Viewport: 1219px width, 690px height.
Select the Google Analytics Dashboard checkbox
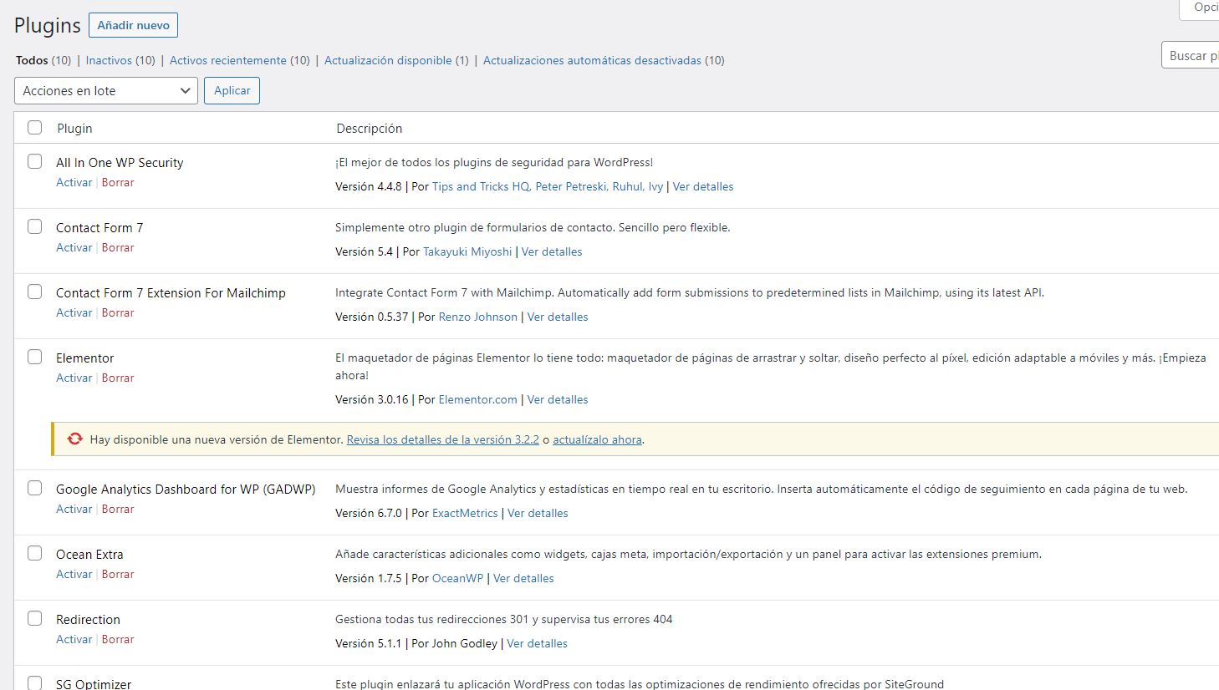[x=34, y=488]
